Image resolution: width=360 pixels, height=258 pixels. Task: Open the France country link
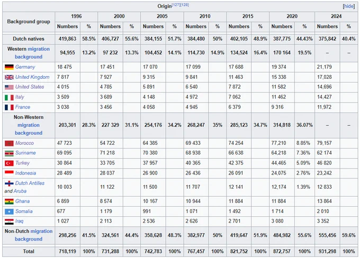23,107
